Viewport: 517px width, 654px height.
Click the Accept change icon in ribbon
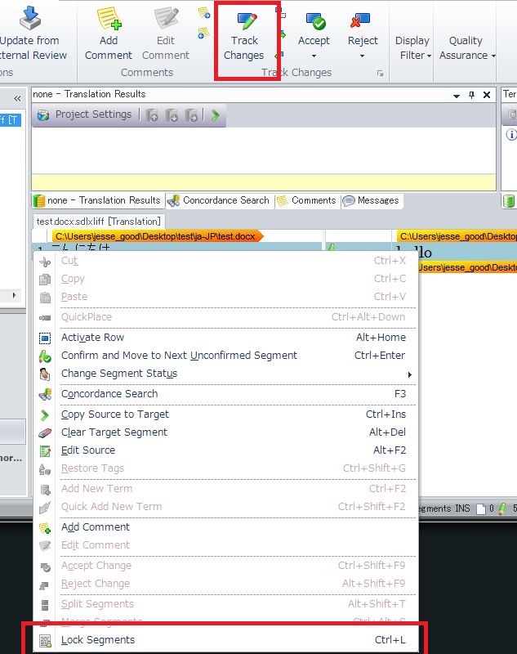(x=315, y=21)
